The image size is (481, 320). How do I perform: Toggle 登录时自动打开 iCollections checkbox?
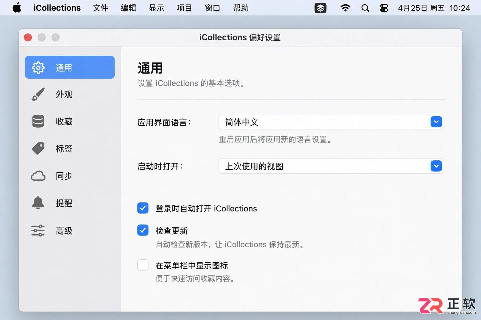pos(143,208)
